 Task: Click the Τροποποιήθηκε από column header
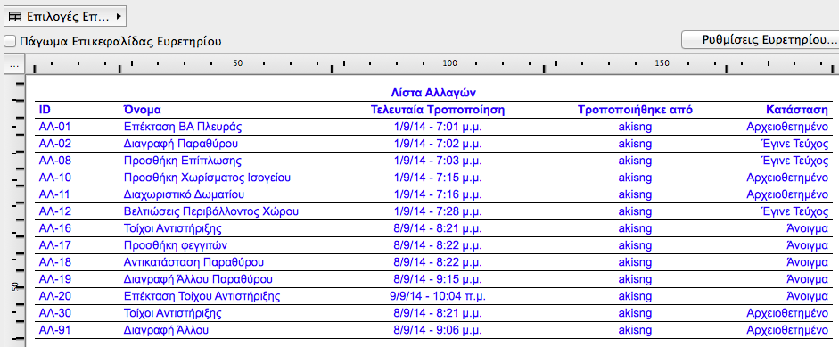[635, 110]
